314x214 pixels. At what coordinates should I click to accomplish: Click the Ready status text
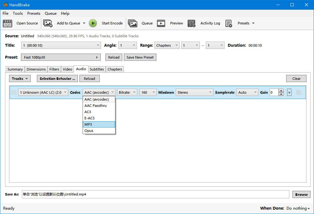[9, 208]
